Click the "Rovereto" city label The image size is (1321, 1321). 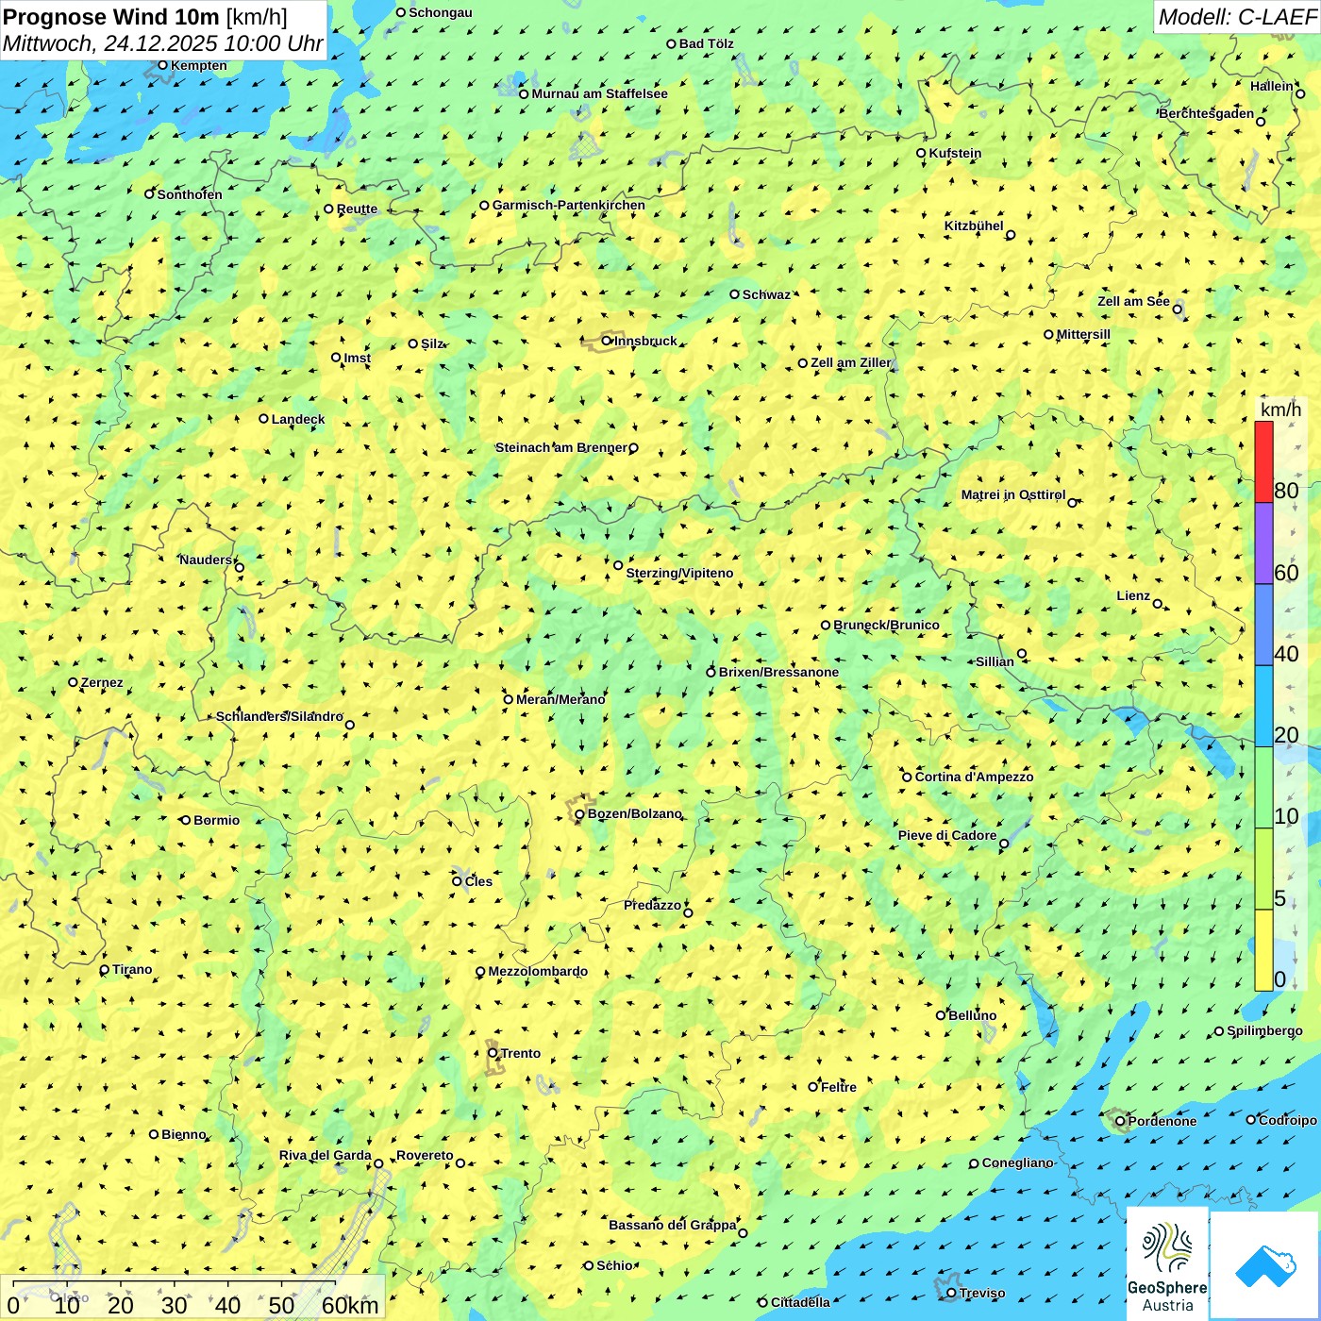click(425, 1155)
